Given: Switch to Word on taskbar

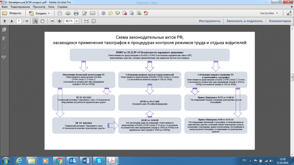Looking at the screenshot, I should point(86,161).
